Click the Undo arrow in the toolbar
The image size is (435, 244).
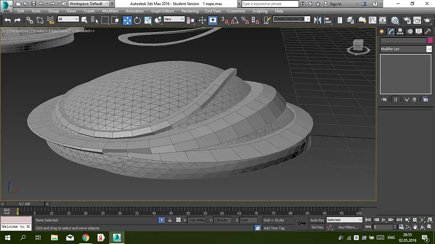tap(8, 20)
